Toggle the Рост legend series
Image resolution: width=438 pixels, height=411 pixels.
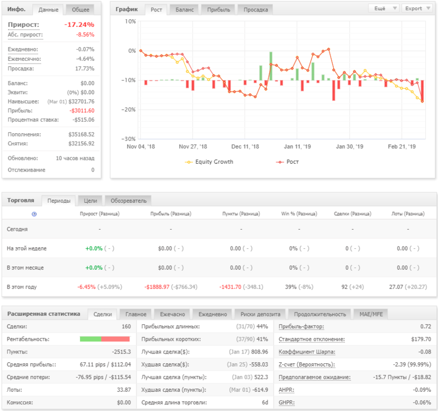coord(287,162)
